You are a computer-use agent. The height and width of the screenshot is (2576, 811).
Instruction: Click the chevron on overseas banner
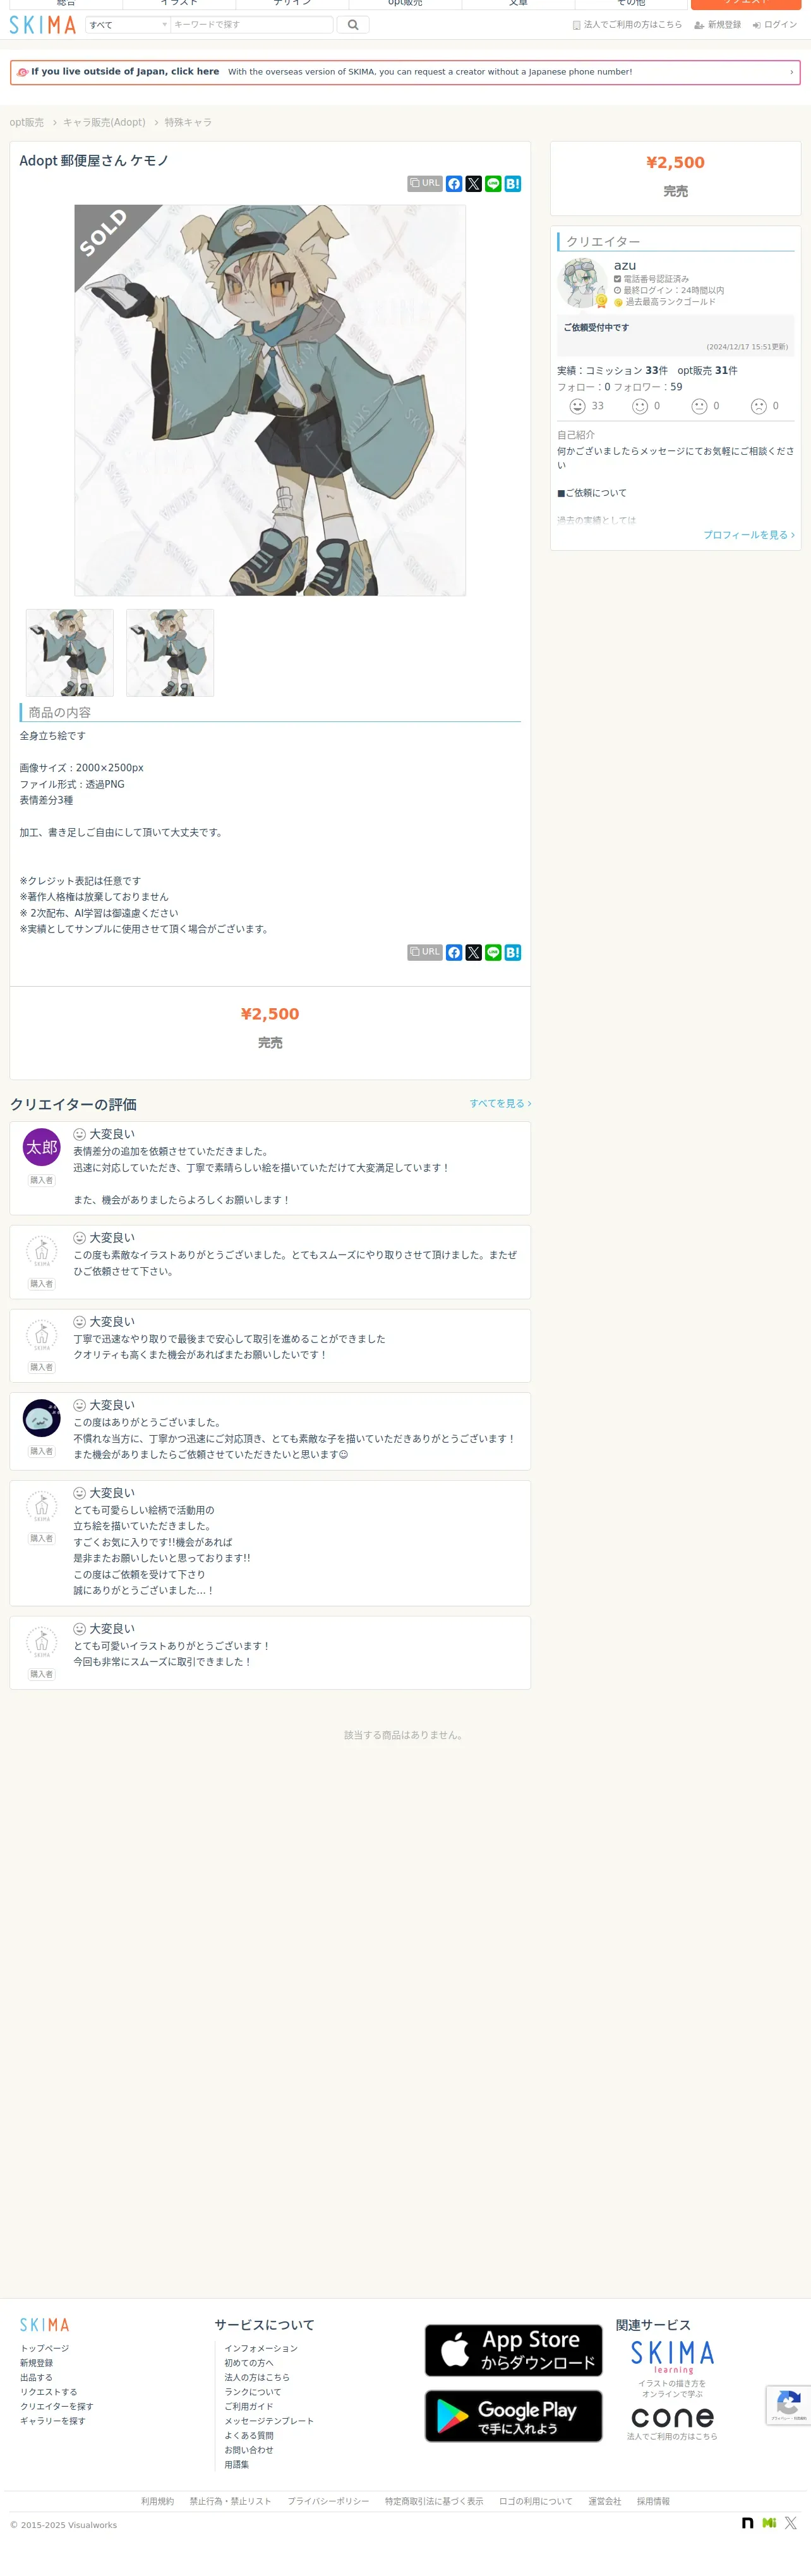click(x=791, y=72)
